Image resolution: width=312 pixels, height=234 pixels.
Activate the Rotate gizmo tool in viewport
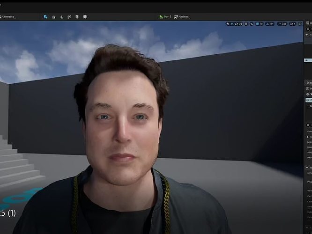point(237,24)
